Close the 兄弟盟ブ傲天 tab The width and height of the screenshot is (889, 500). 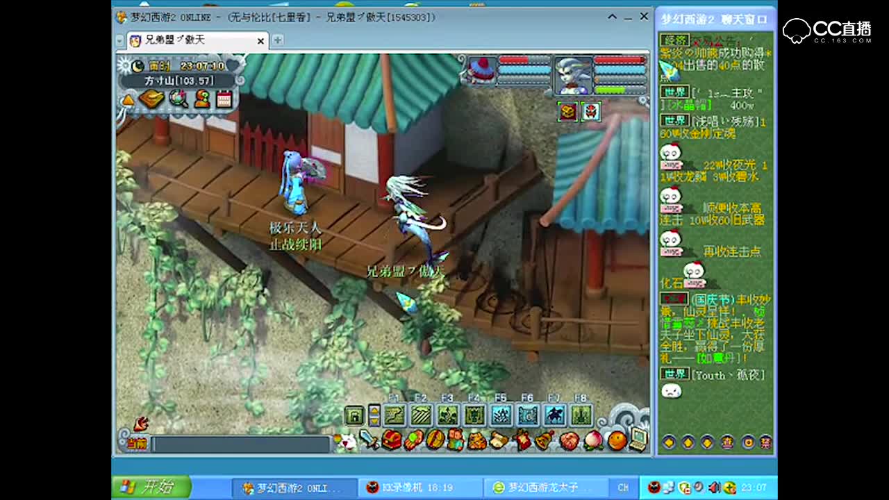(260, 41)
